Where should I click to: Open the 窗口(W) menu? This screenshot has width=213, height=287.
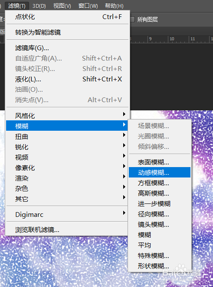[88, 6]
